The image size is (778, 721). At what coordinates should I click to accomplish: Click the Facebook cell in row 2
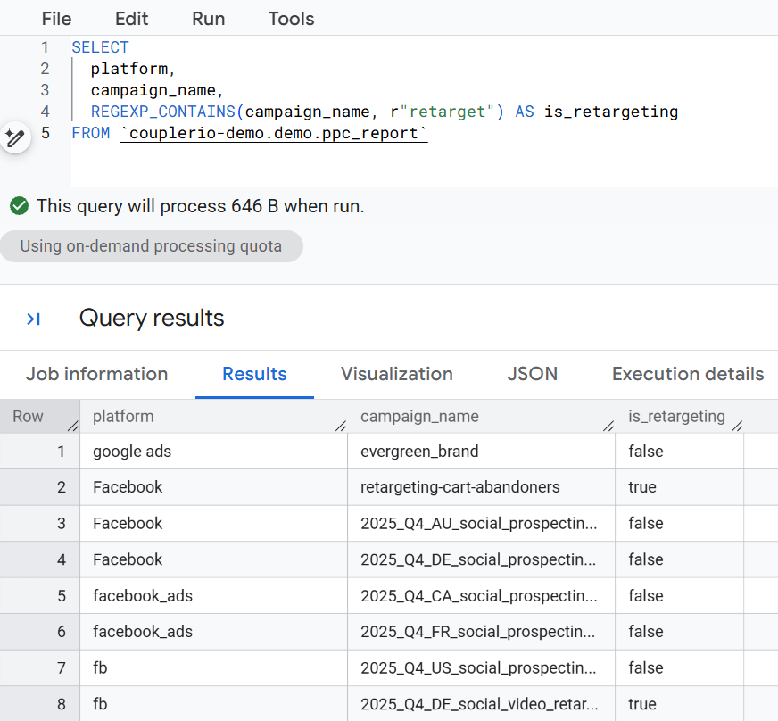tap(214, 487)
